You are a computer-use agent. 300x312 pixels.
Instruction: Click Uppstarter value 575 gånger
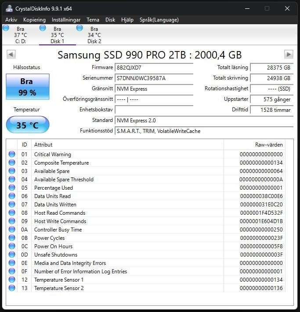click(271, 99)
